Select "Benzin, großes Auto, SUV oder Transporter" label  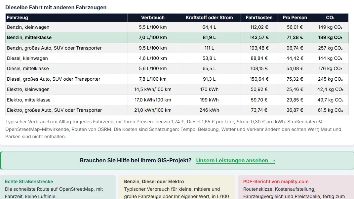54,48
